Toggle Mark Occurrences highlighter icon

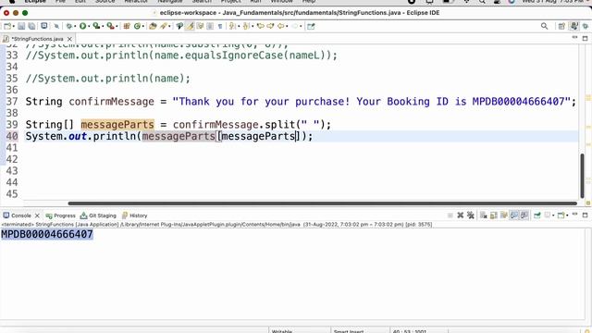190,26
